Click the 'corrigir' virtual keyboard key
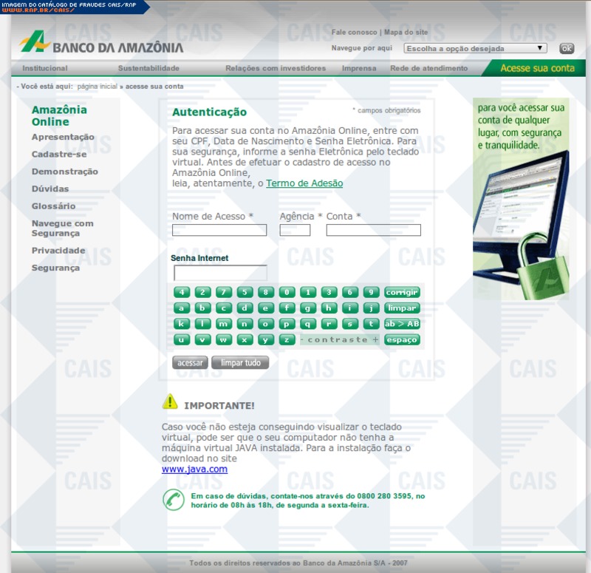The height and width of the screenshot is (573, 591). 401,292
